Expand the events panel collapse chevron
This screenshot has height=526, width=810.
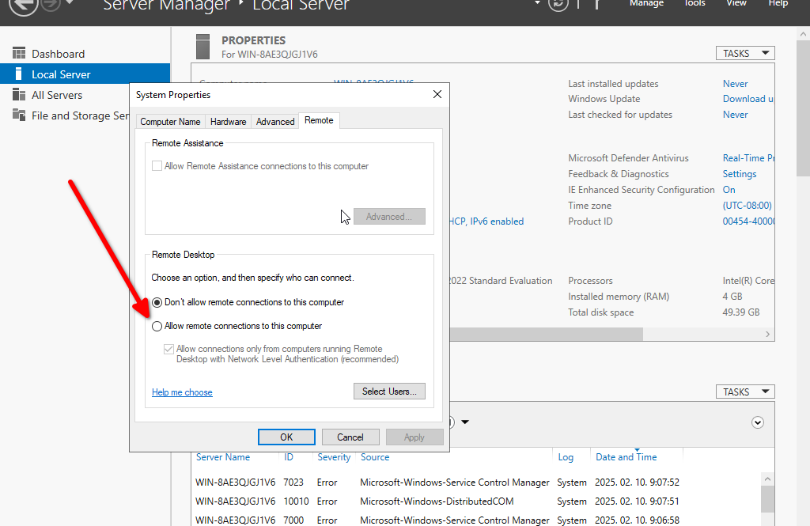pyautogui.click(x=758, y=422)
